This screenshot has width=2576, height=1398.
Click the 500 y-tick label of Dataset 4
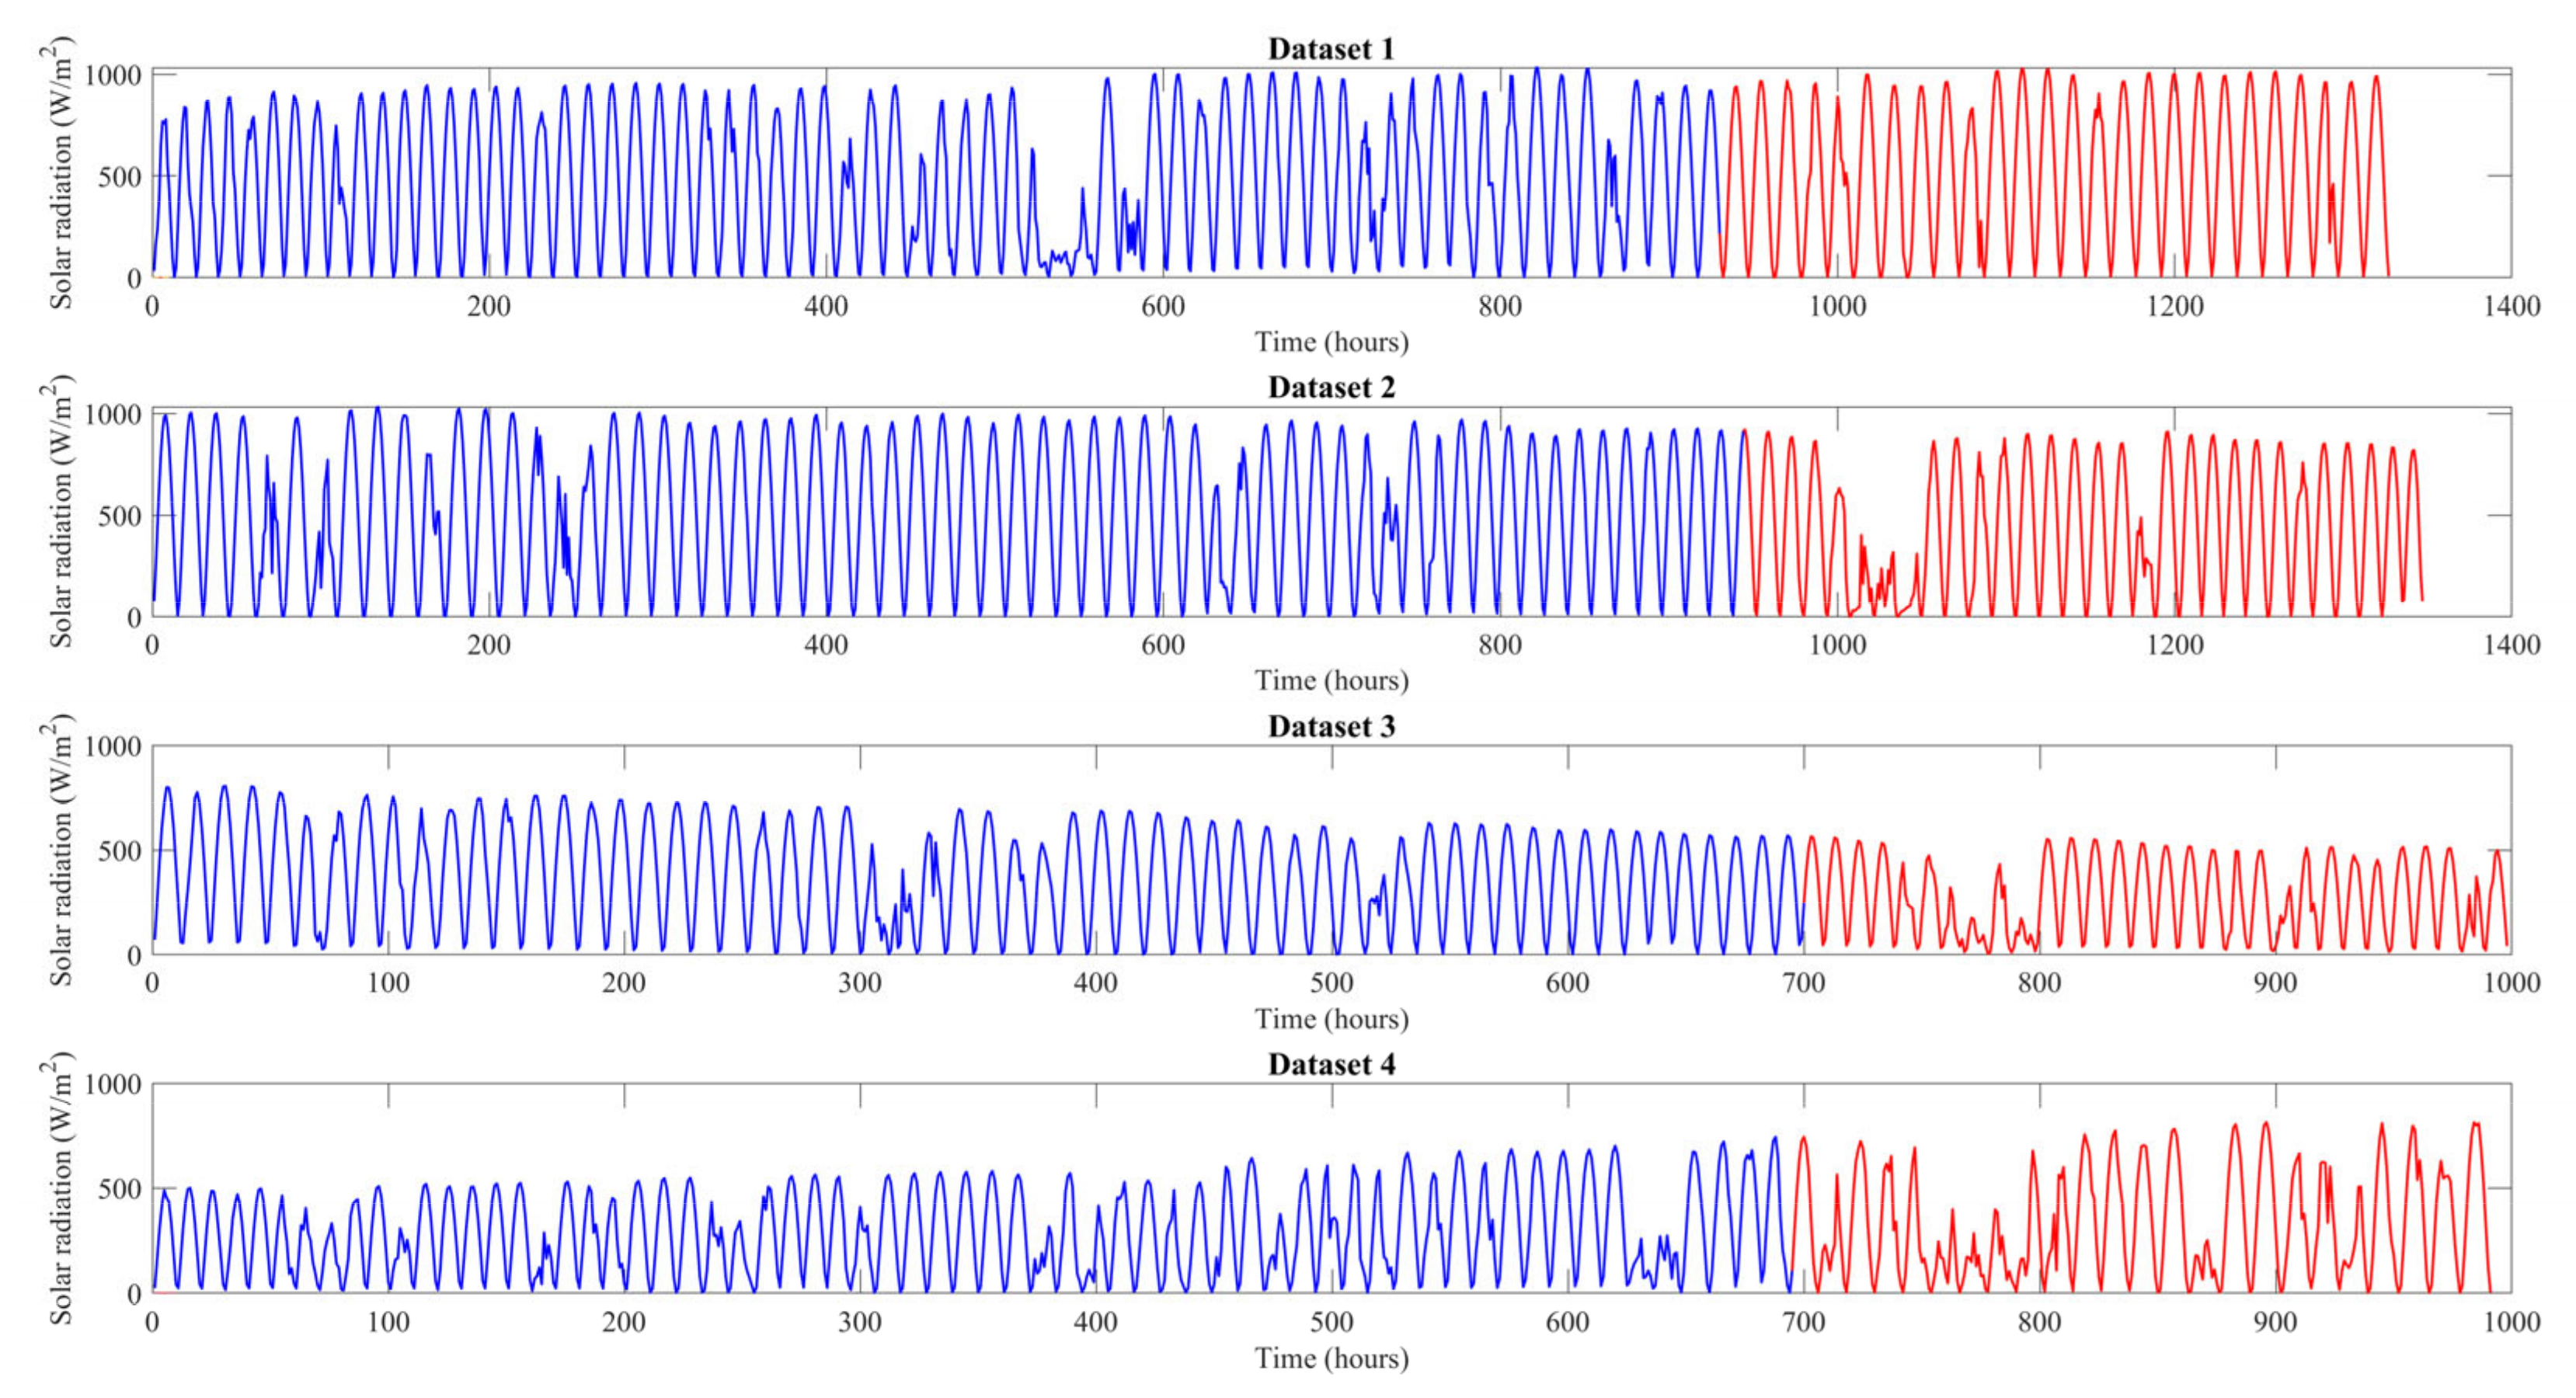tap(120, 1189)
